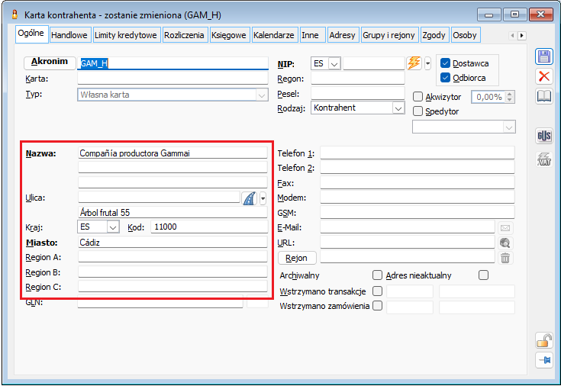Open the Księgowe tab
The image size is (561, 386).
point(228,35)
